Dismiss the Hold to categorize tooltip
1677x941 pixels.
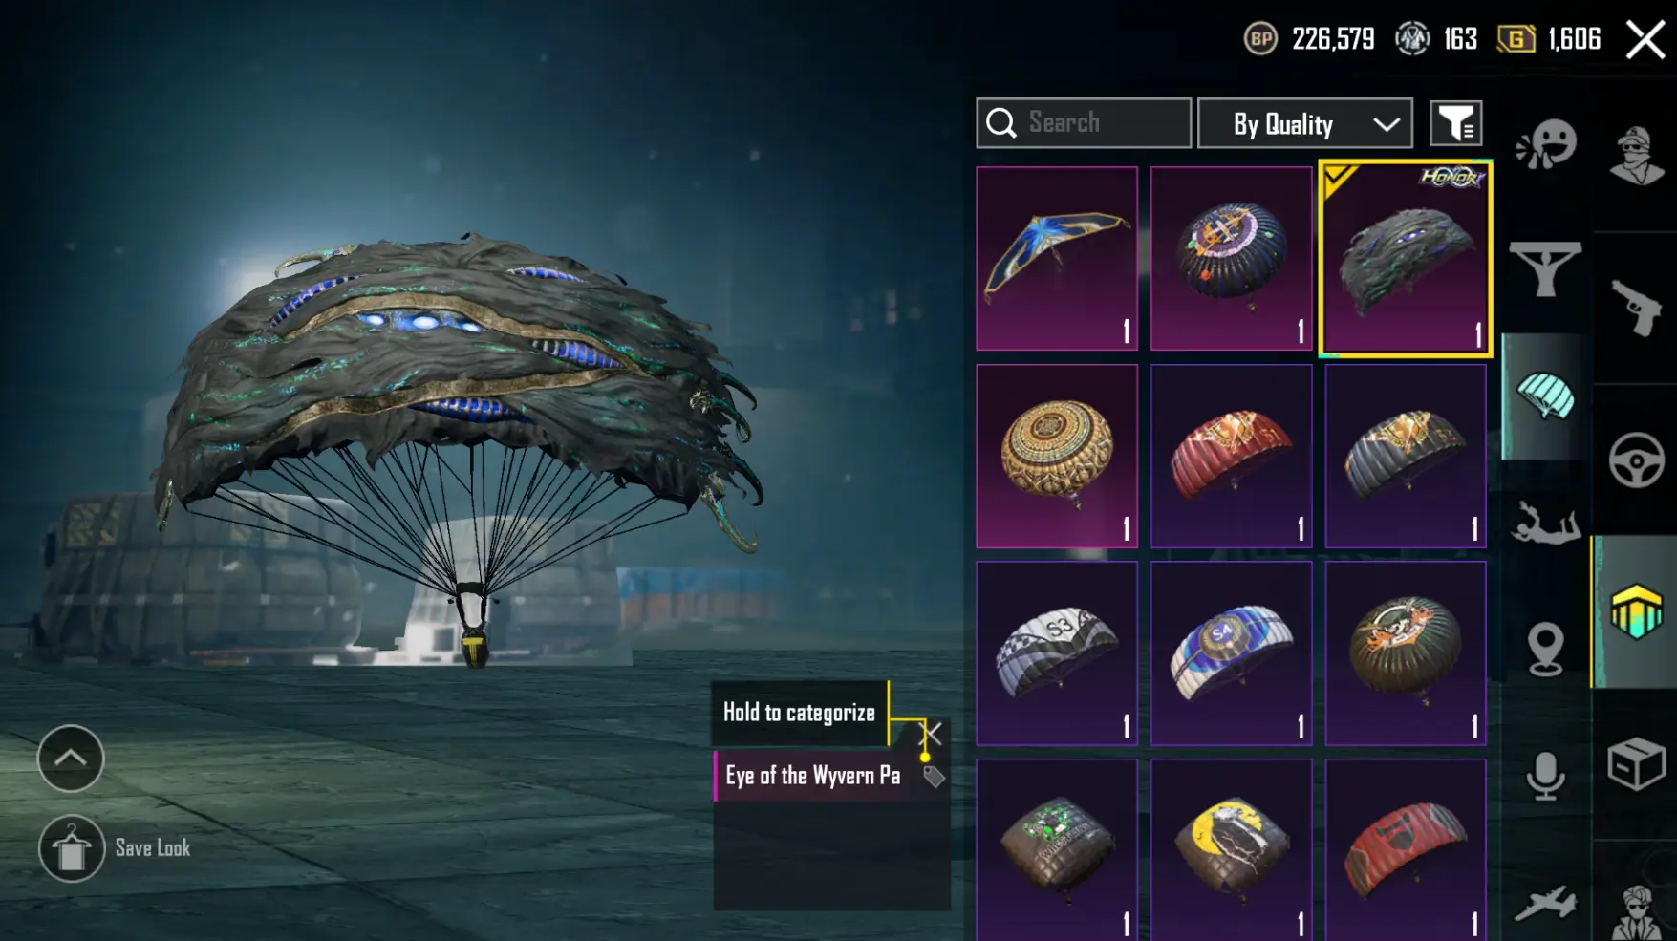931,734
